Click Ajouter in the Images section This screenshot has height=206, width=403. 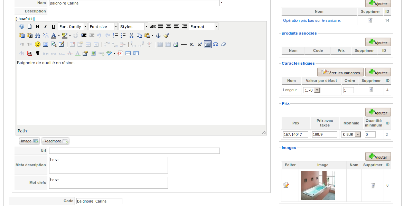click(x=378, y=157)
